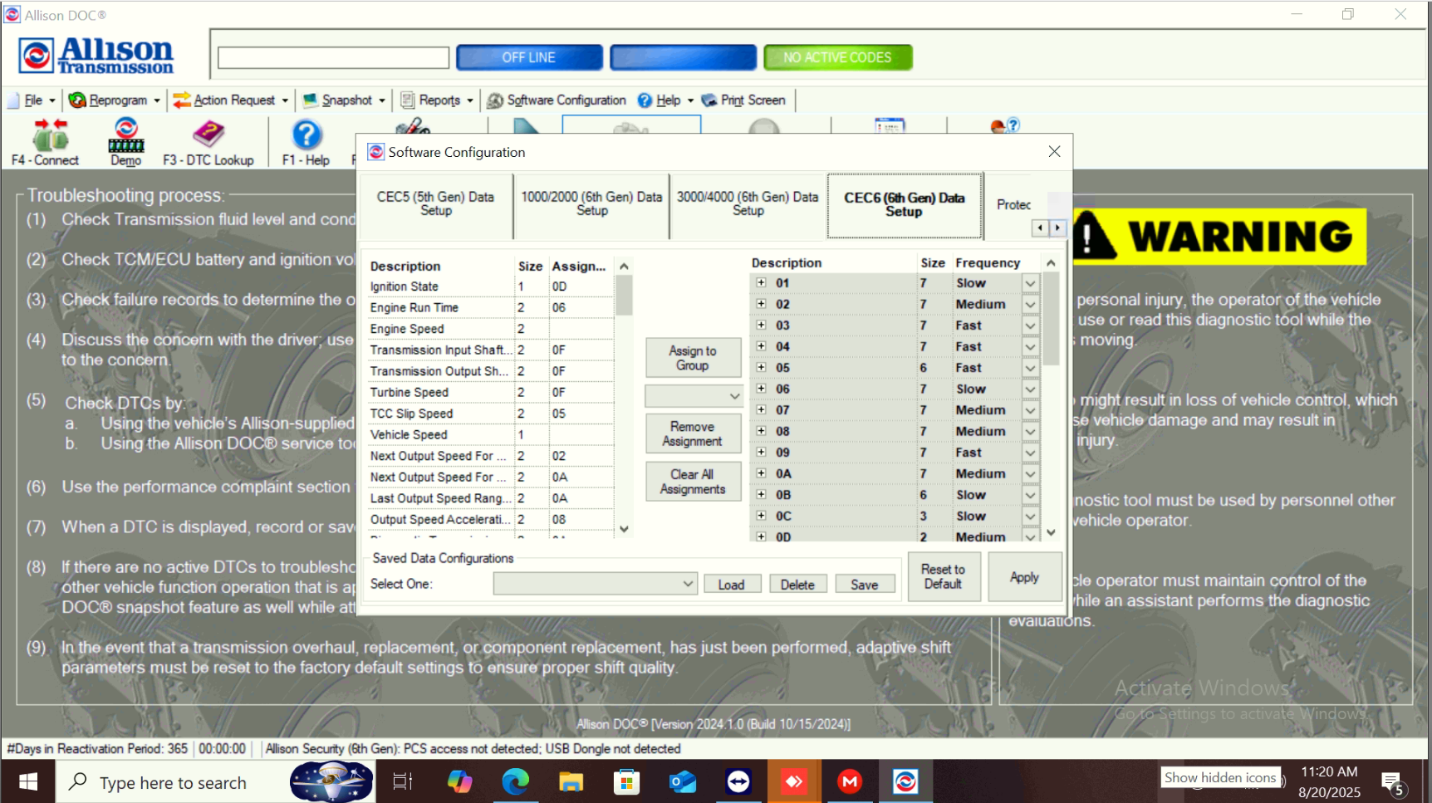Open the File menu
1432x803 pixels.
32,100
